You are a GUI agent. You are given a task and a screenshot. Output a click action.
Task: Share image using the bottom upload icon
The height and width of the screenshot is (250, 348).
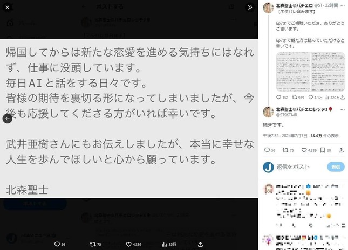pyautogui.click(x=200, y=244)
